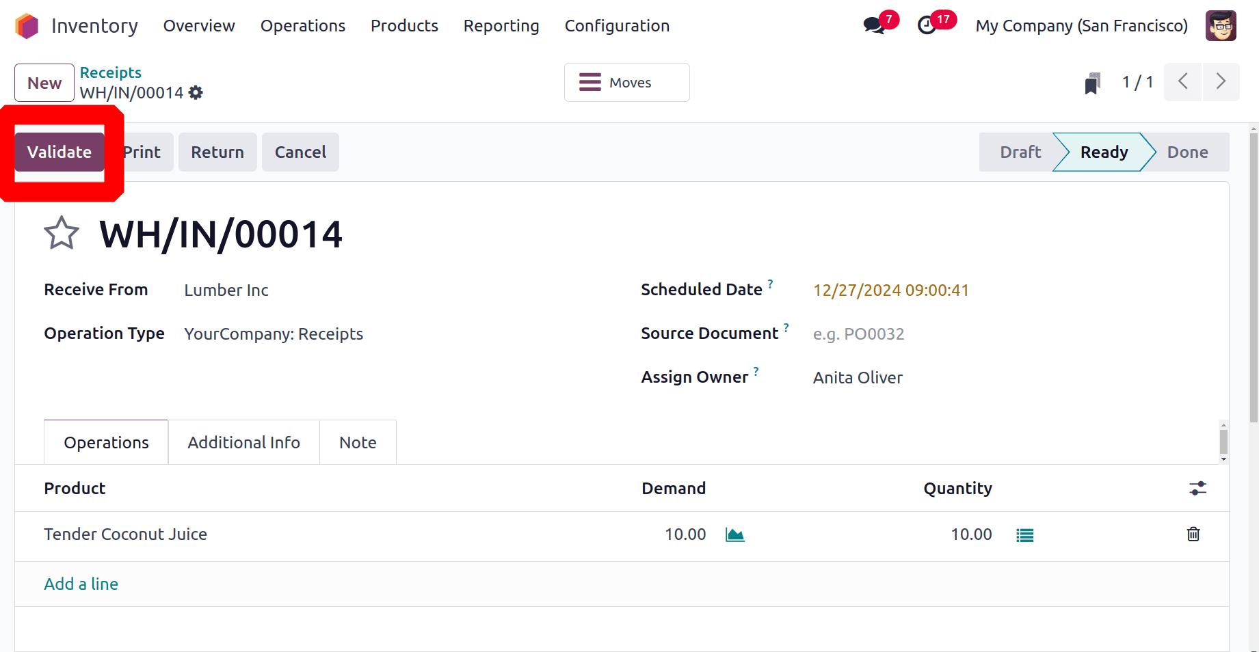Click the Quantity value 10.00
This screenshot has width=1259, height=652.
pyautogui.click(x=971, y=534)
